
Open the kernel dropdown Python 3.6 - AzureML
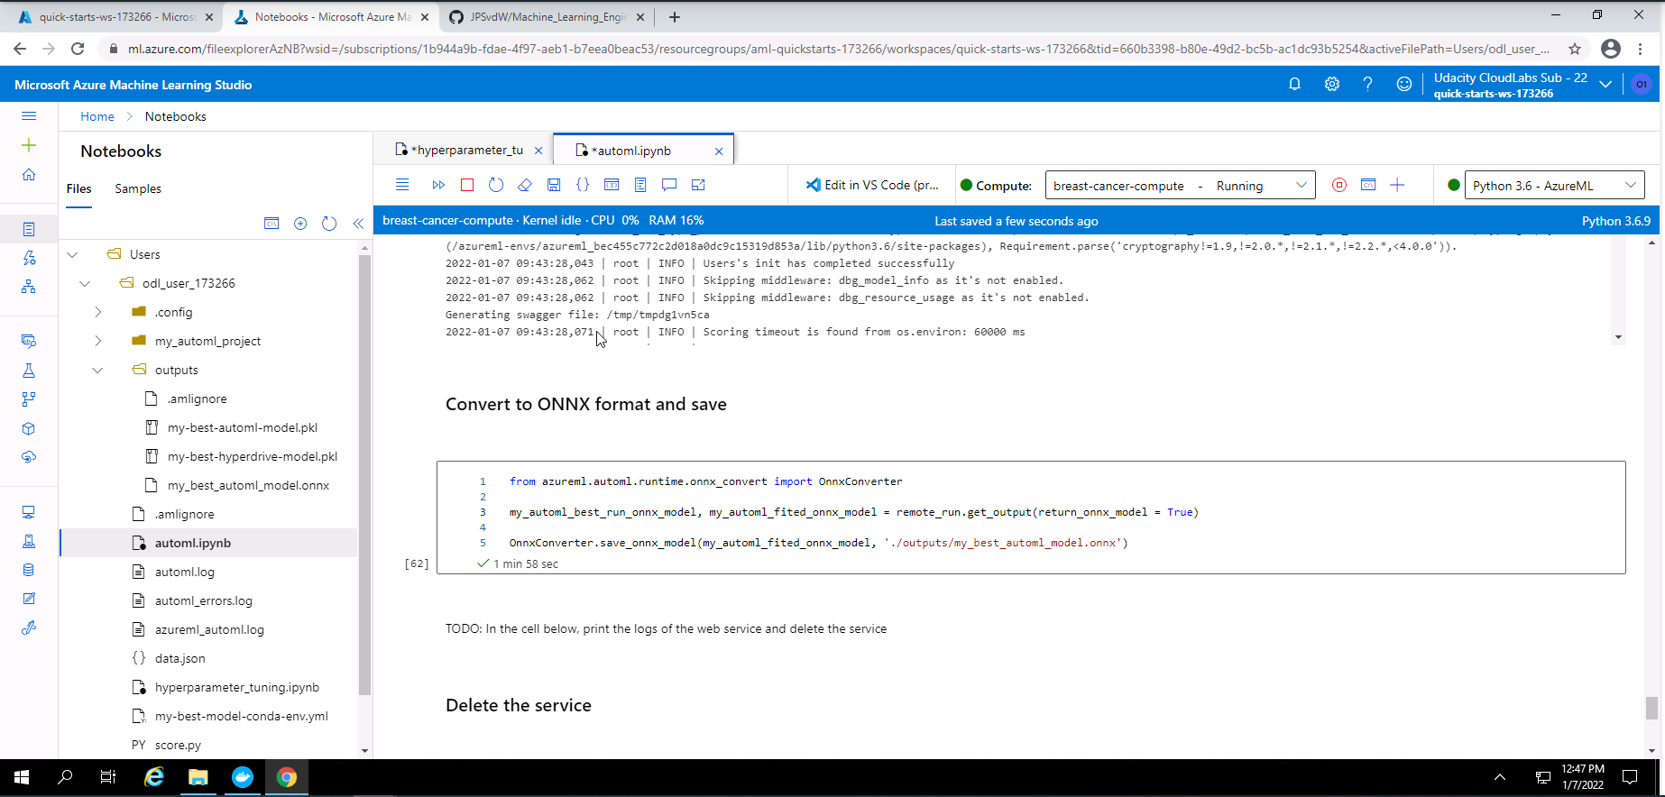(x=1554, y=186)
